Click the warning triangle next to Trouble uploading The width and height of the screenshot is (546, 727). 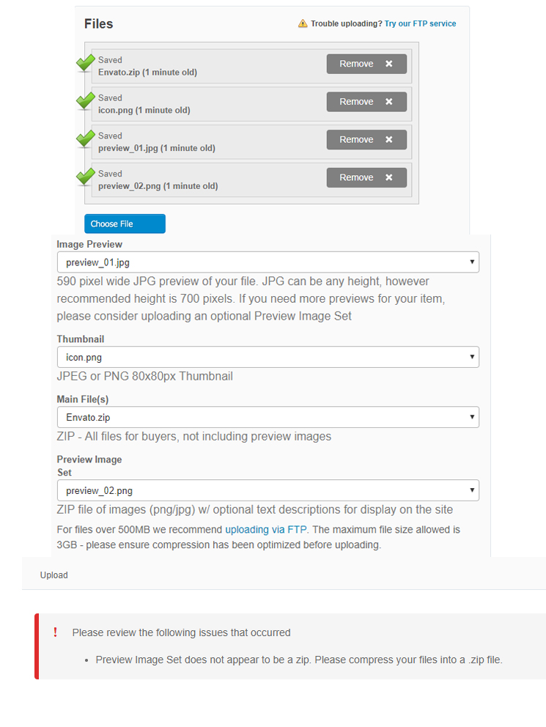[303, 23]
